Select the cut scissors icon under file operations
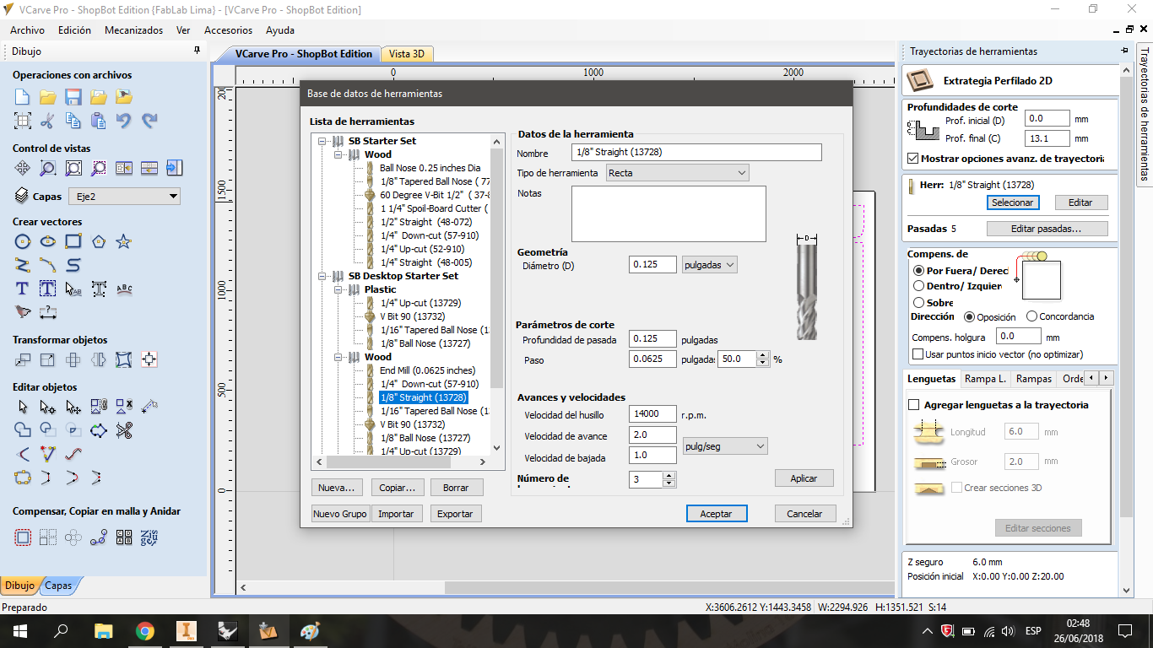The height and width of the screenshot is (648, 1153). (48, 121)
